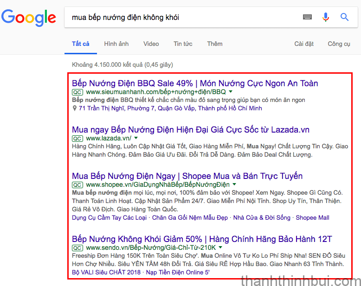This screenshot has height=286, width=361.
Task: Click www.lazada.vn/ green URL text
Action: [x=109, y=139]
